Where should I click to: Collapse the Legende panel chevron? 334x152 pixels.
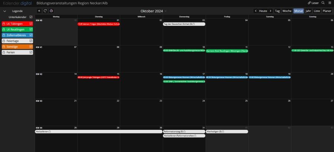pos(4,11)
